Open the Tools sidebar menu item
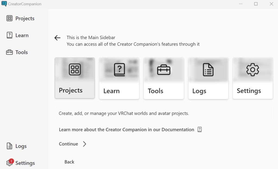This screenshot has height=169, width=278. coord(21,52)
